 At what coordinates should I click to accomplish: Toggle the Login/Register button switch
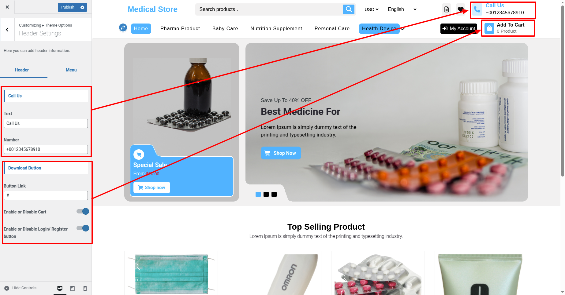tap(83, 228)
